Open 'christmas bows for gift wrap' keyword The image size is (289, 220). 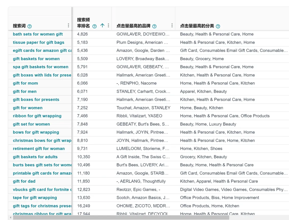(x=42, y=140)
